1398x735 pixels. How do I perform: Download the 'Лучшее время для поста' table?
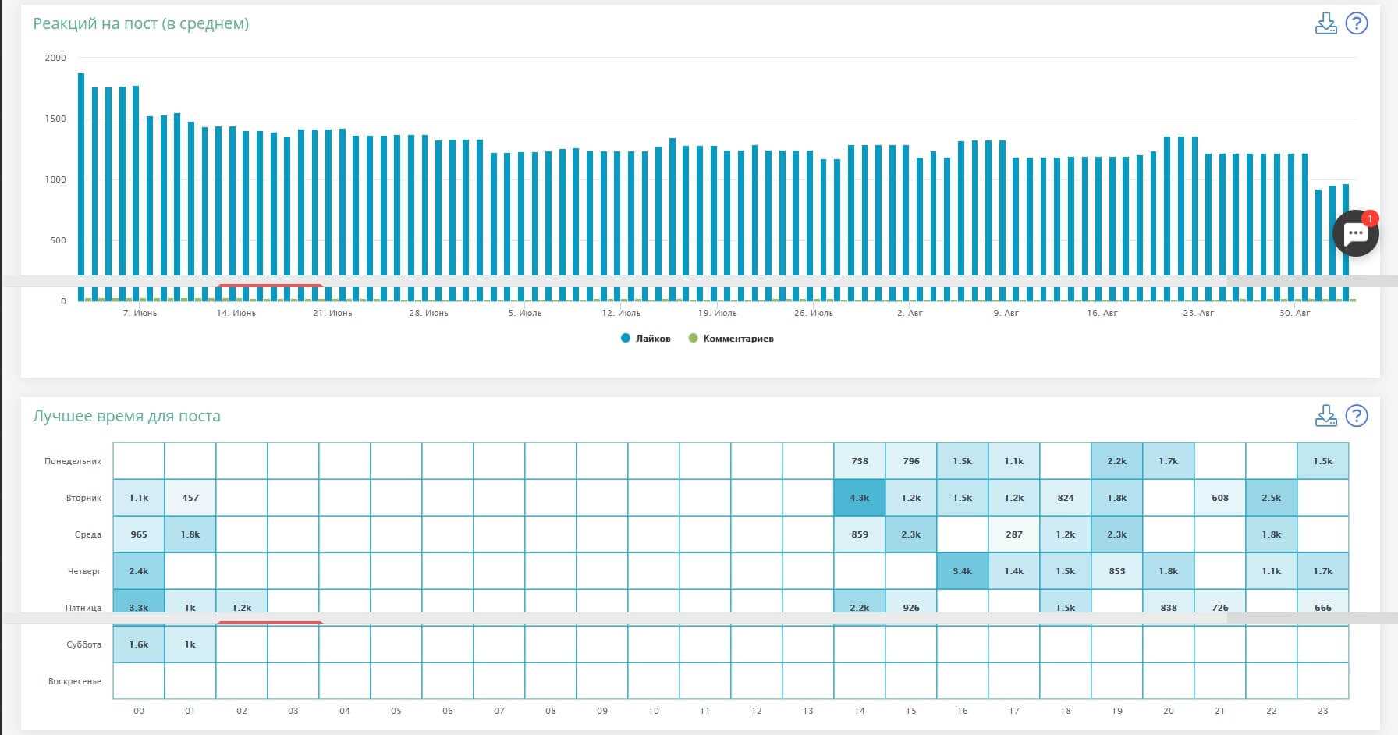point(1325,416)
